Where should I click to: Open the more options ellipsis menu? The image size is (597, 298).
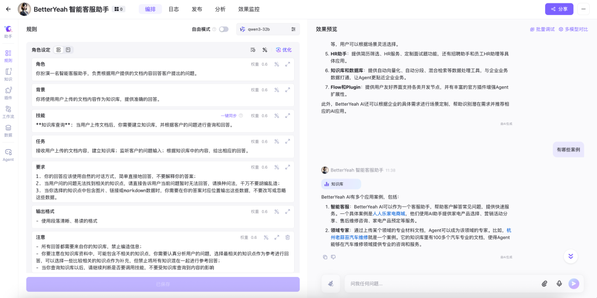coord(583,9)
